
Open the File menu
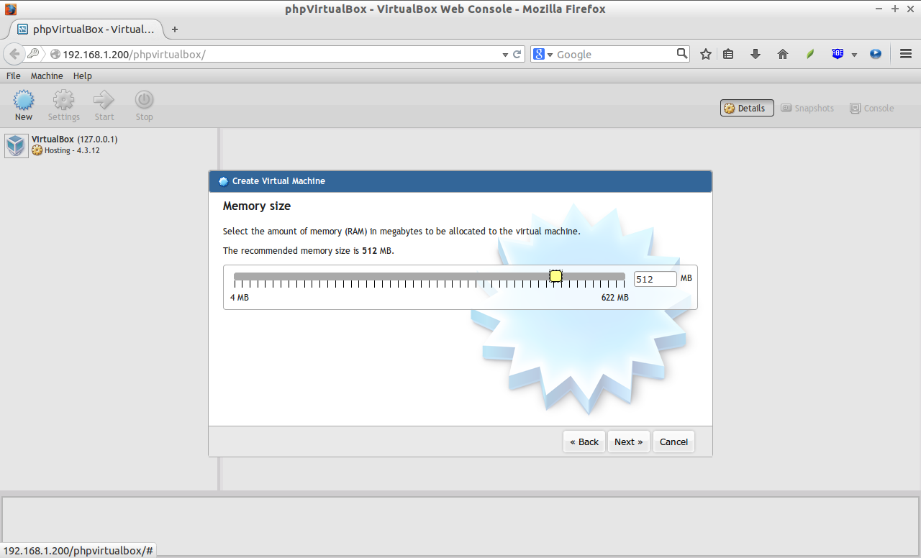[x=13, y=76]
